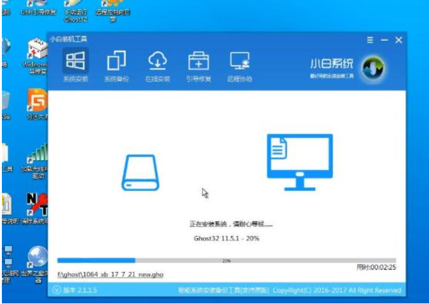
Task: Open the 在线安装 cloud download tool
Action: coord(157,66)
